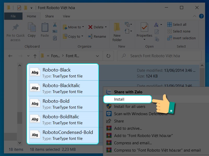Viewport: 209px width, 156px height.
Task: Click the Easy access icon
Action: (127, 31)
